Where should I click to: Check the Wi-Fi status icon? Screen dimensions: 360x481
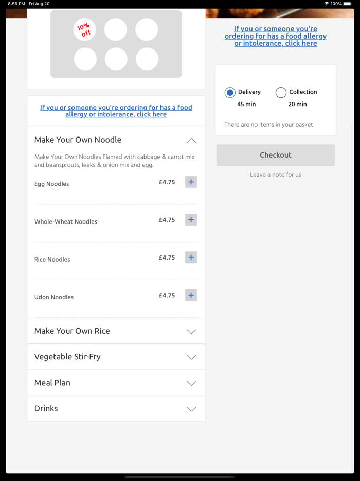[326, 4]
